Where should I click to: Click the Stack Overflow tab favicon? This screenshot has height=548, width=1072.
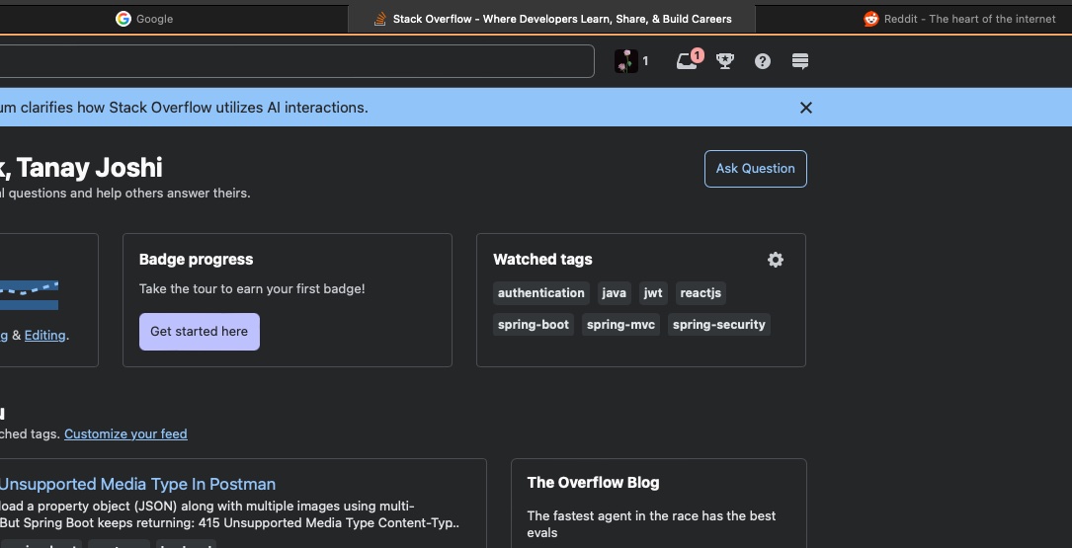[380, 19]
